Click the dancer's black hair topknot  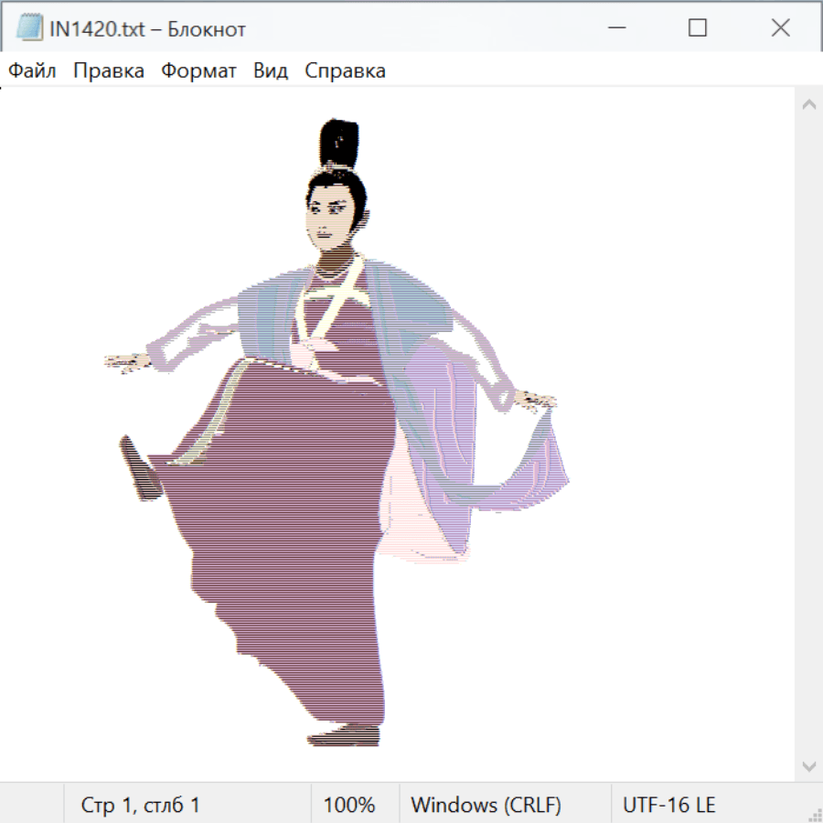coord(339,144)
